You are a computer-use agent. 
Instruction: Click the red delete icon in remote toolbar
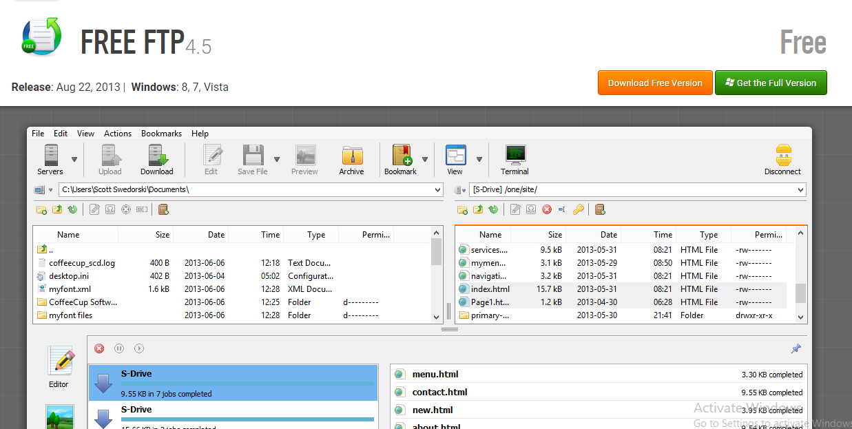(547, 209)
